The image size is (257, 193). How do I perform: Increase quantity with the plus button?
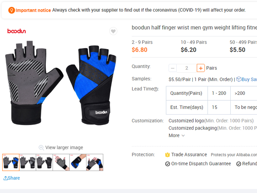[200, 68]
